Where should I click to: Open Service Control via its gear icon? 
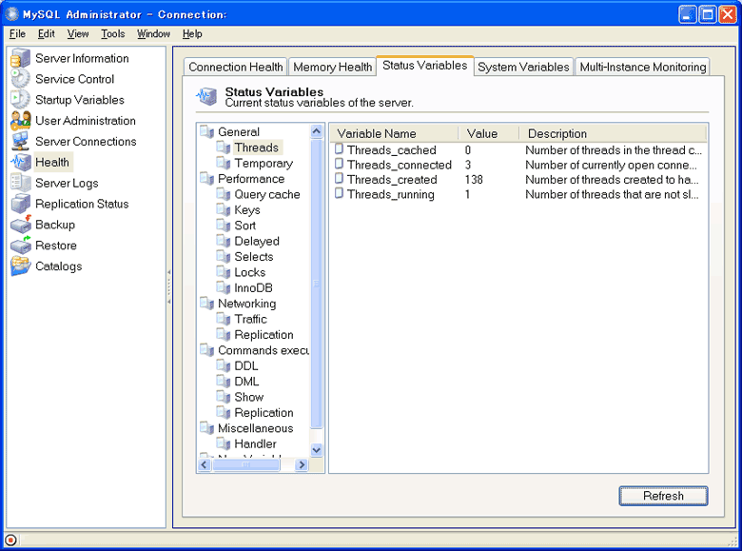20,80
